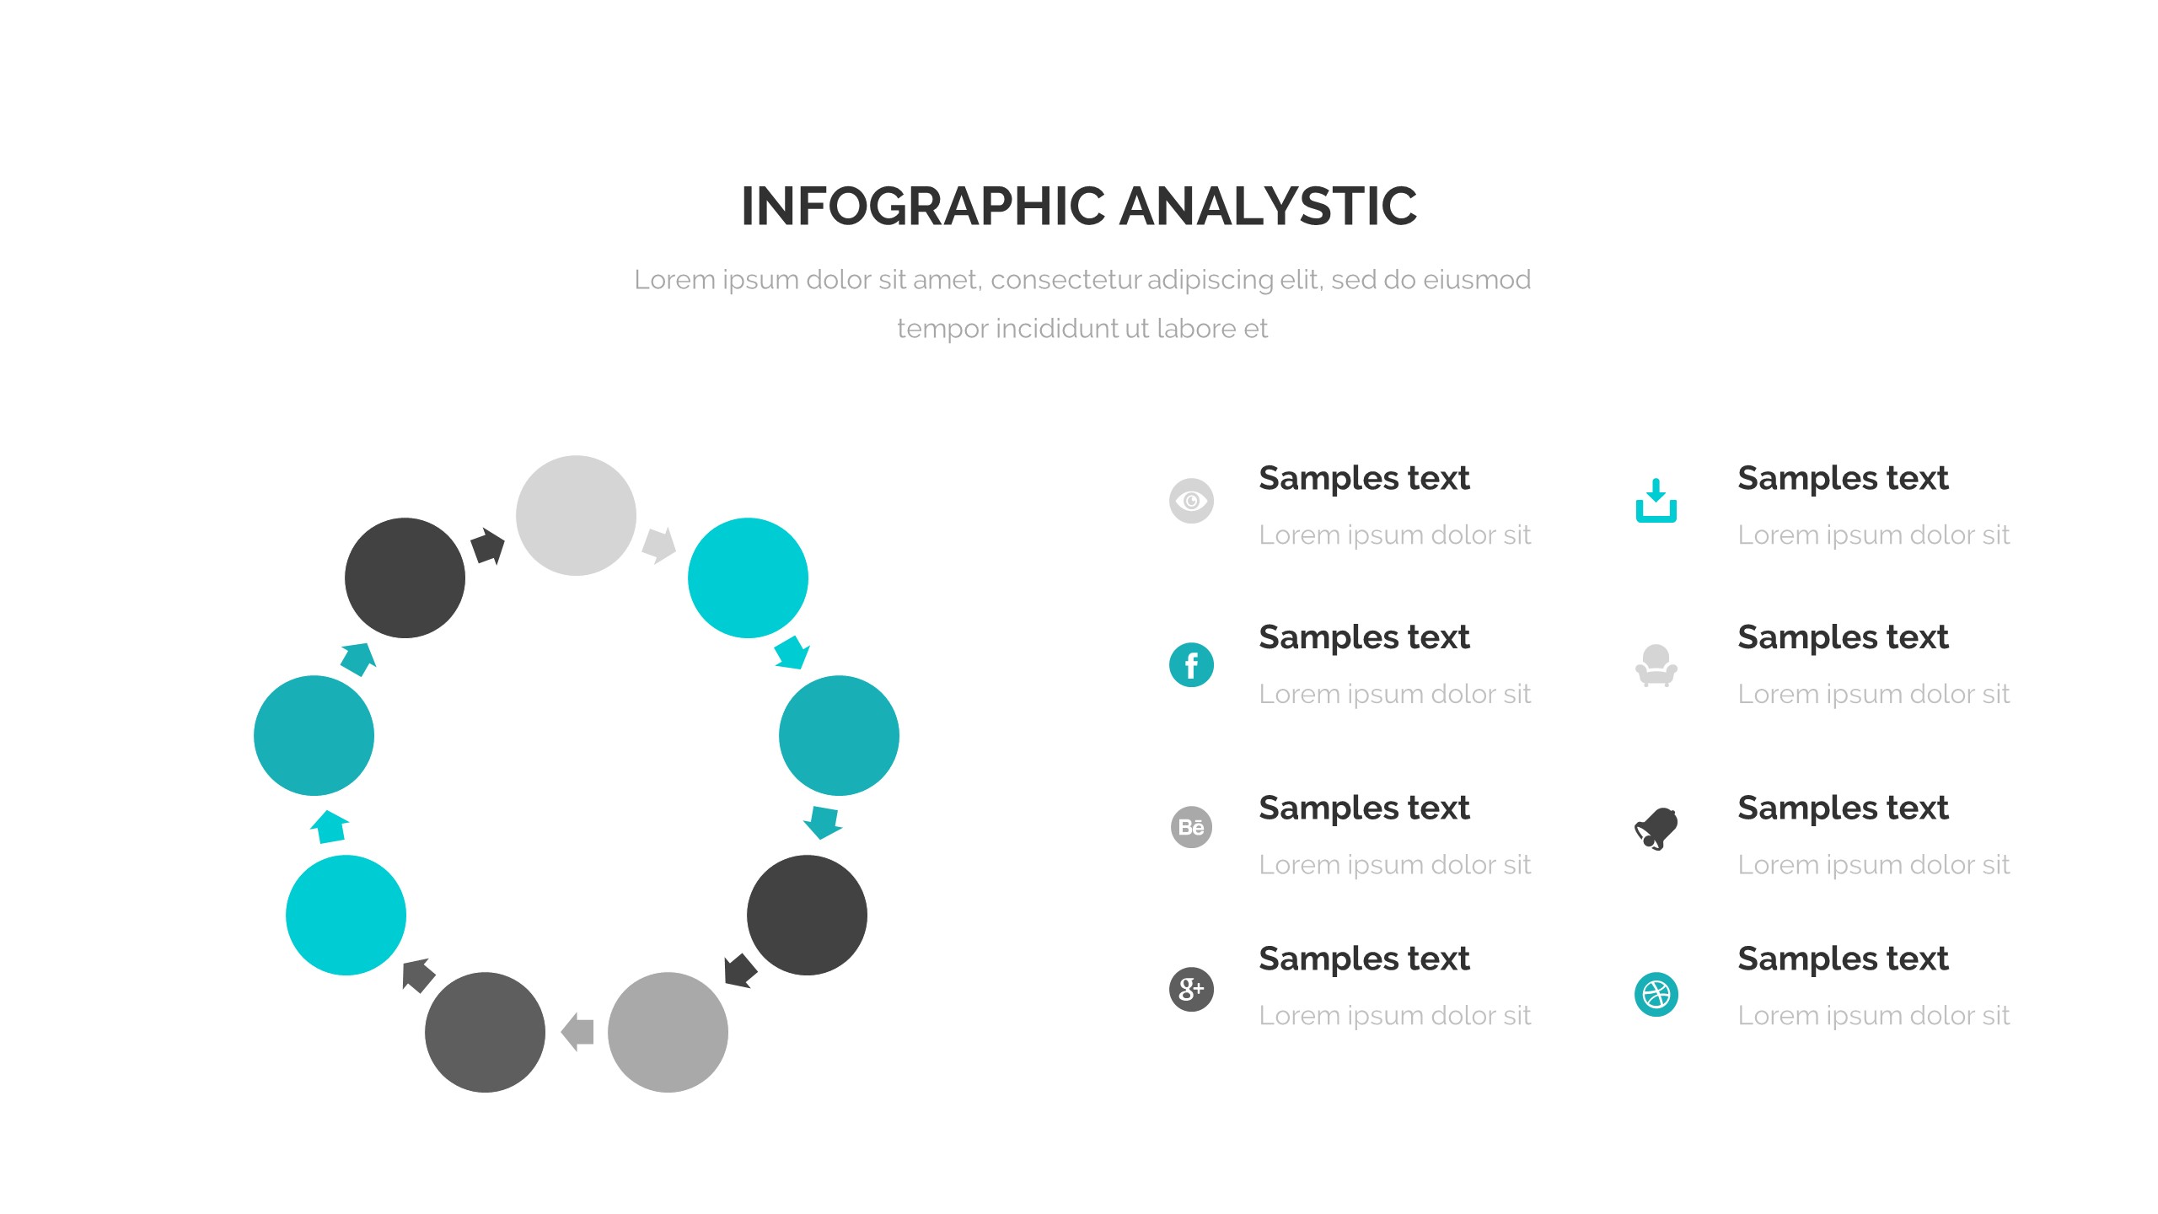Select the INFOGRAPHIC ANALYSTIC title text
Viewport: 2158px width, 1214px height.
(1079, 207)
